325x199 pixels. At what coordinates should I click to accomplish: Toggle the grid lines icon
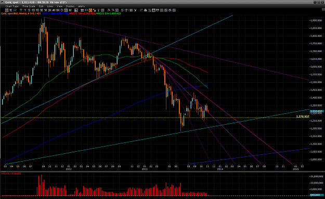click(82, 10)
